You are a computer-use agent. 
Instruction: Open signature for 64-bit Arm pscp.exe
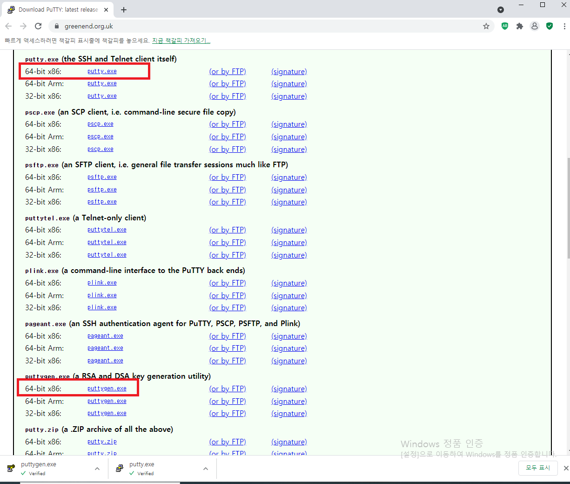[x=289, y=137]
